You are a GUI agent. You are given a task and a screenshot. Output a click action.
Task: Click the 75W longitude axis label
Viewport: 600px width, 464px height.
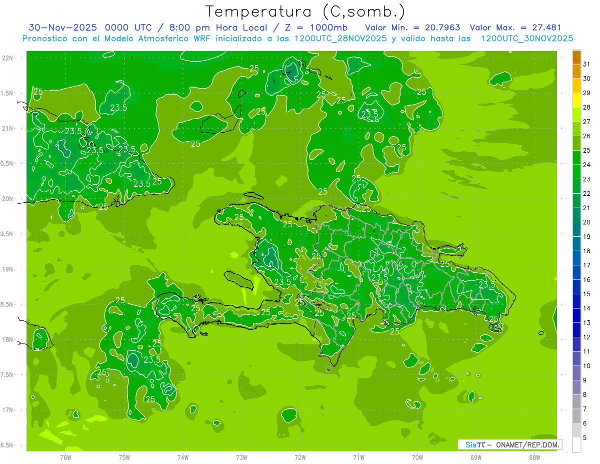tap(124, 457)
